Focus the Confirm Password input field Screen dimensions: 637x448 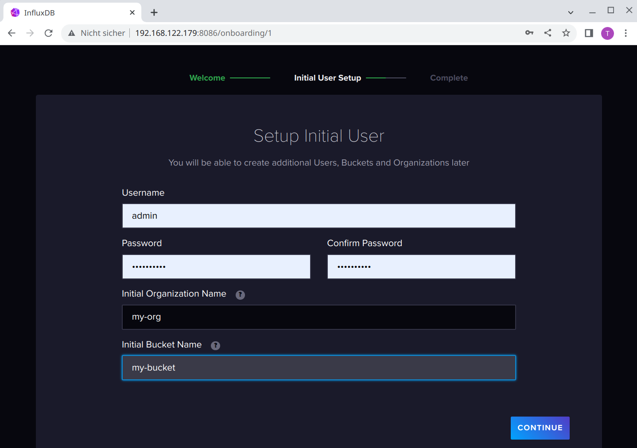421,266
